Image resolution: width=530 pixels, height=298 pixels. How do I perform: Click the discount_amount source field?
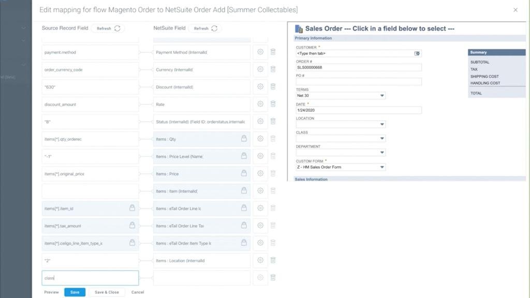pyautogui.click(x=90, y=105)
